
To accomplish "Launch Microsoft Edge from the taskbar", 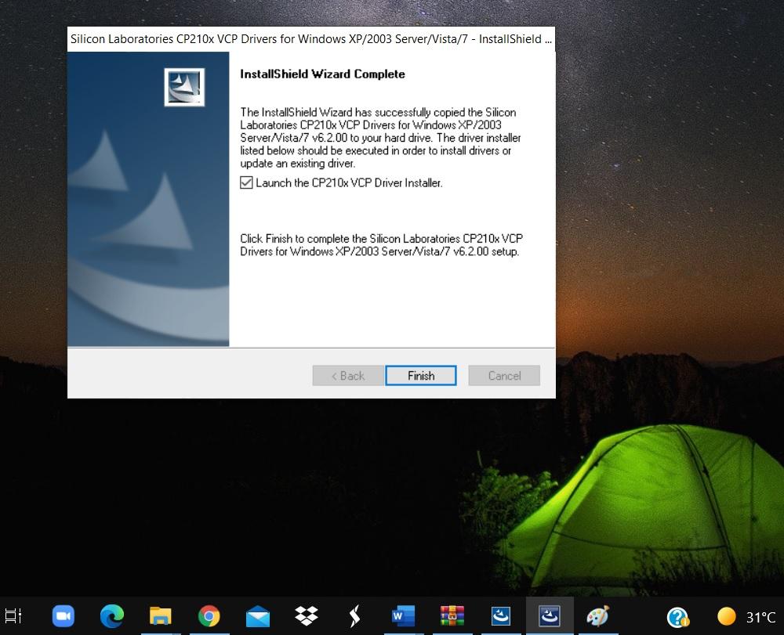I will pyautogui.click(x=112, y=616).
